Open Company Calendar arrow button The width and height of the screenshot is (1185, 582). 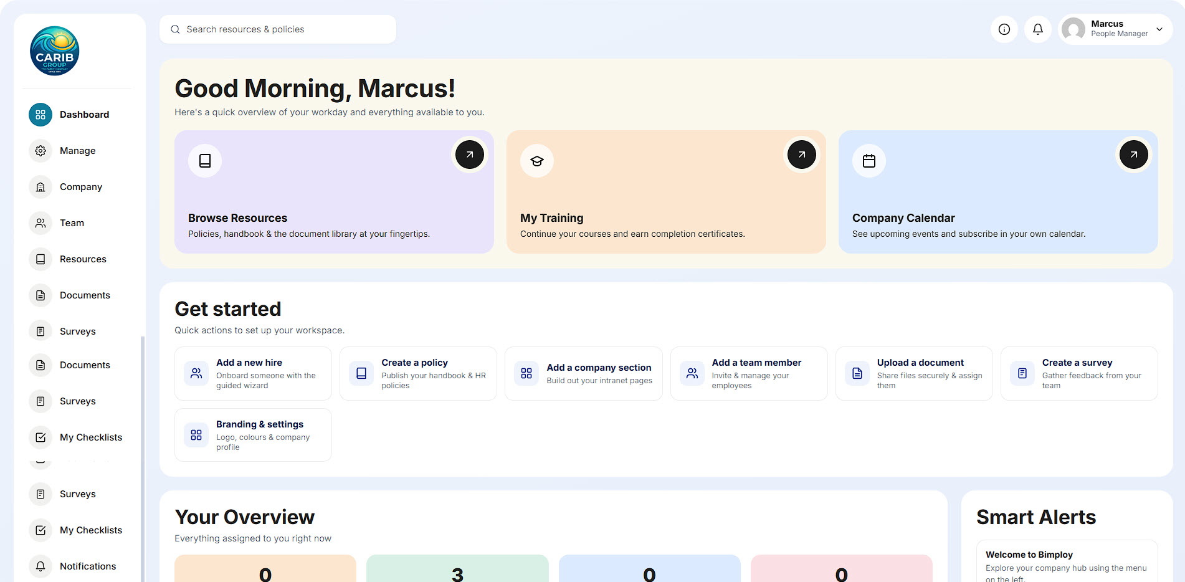point(1134,155)
